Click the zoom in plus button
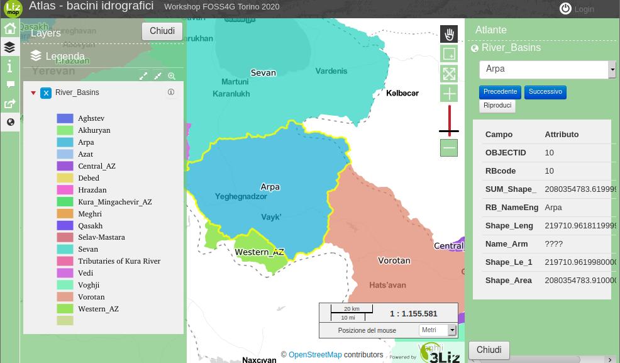 pyautogui.click(x=449, y=94)
